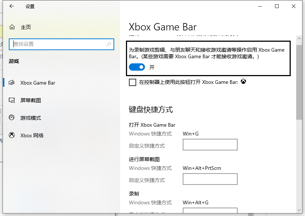Click the Xbox Game Bar page title
The height and width of the screenshot is (216, 305).
coord(163,27)
